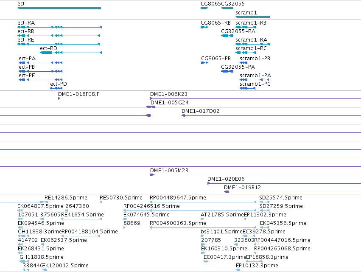Select the 414702 EST label
This screenshot has height=272, width=361.
click(28, 241)
